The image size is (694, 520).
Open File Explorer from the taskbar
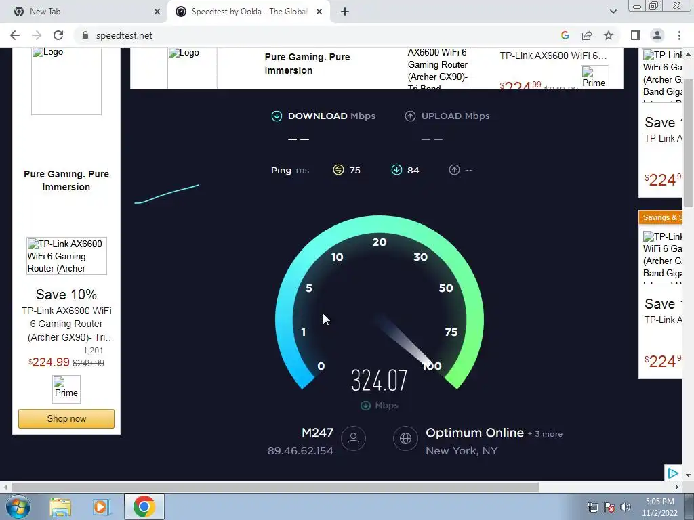(60, 507)
